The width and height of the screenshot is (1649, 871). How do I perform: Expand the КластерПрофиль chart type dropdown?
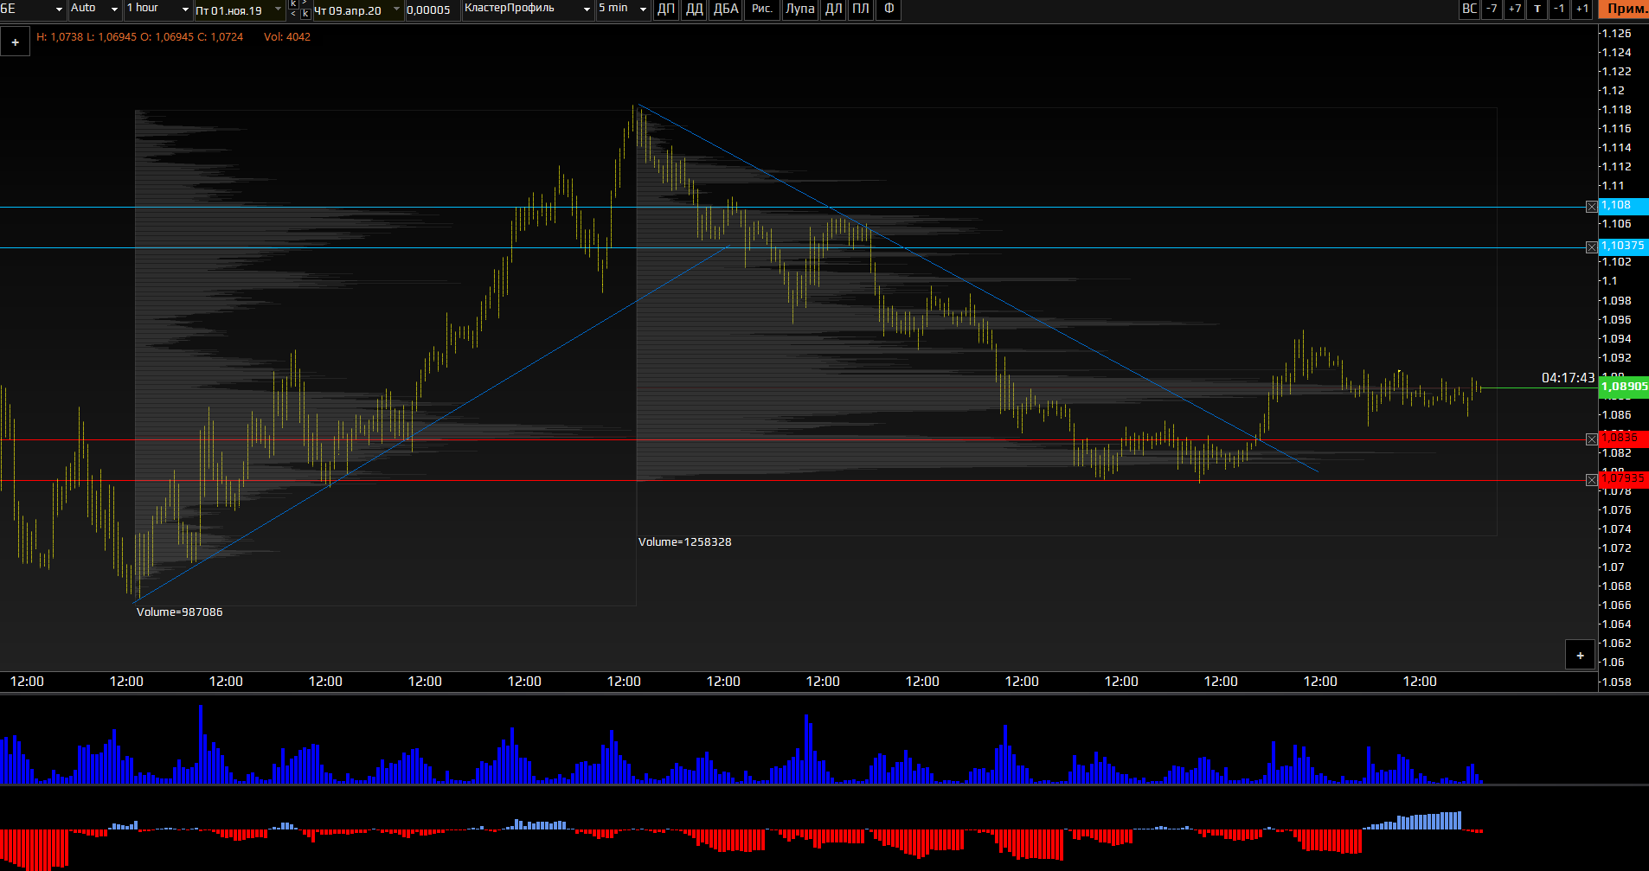[528, 10]
